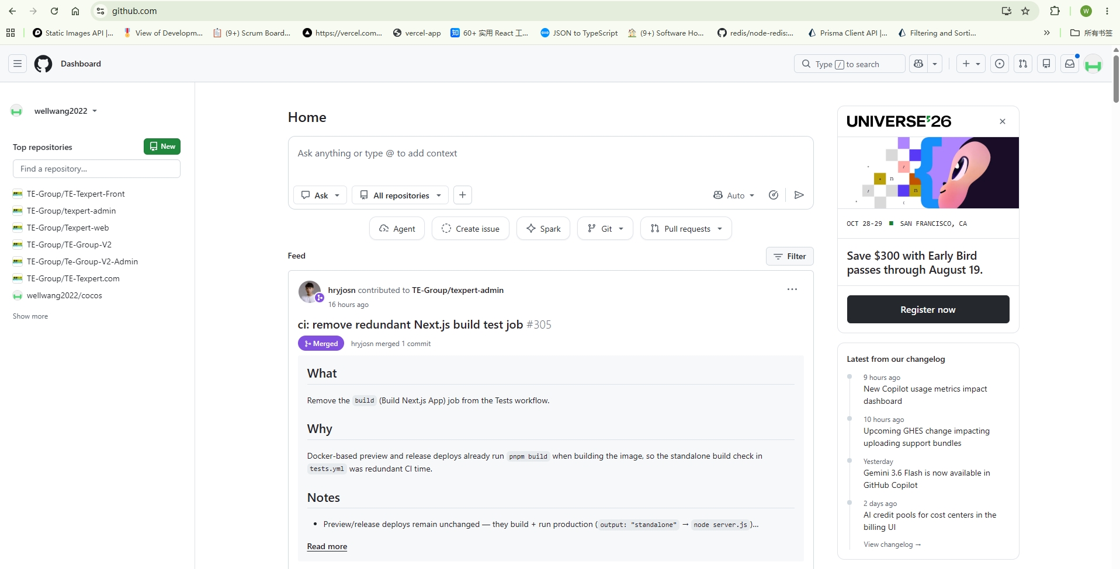Open the Chrome profile W avatar
The image size is (1120, 569).
[1086, 11]
